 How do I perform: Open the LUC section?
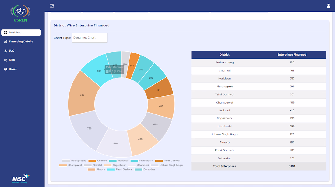coord(12,51)
